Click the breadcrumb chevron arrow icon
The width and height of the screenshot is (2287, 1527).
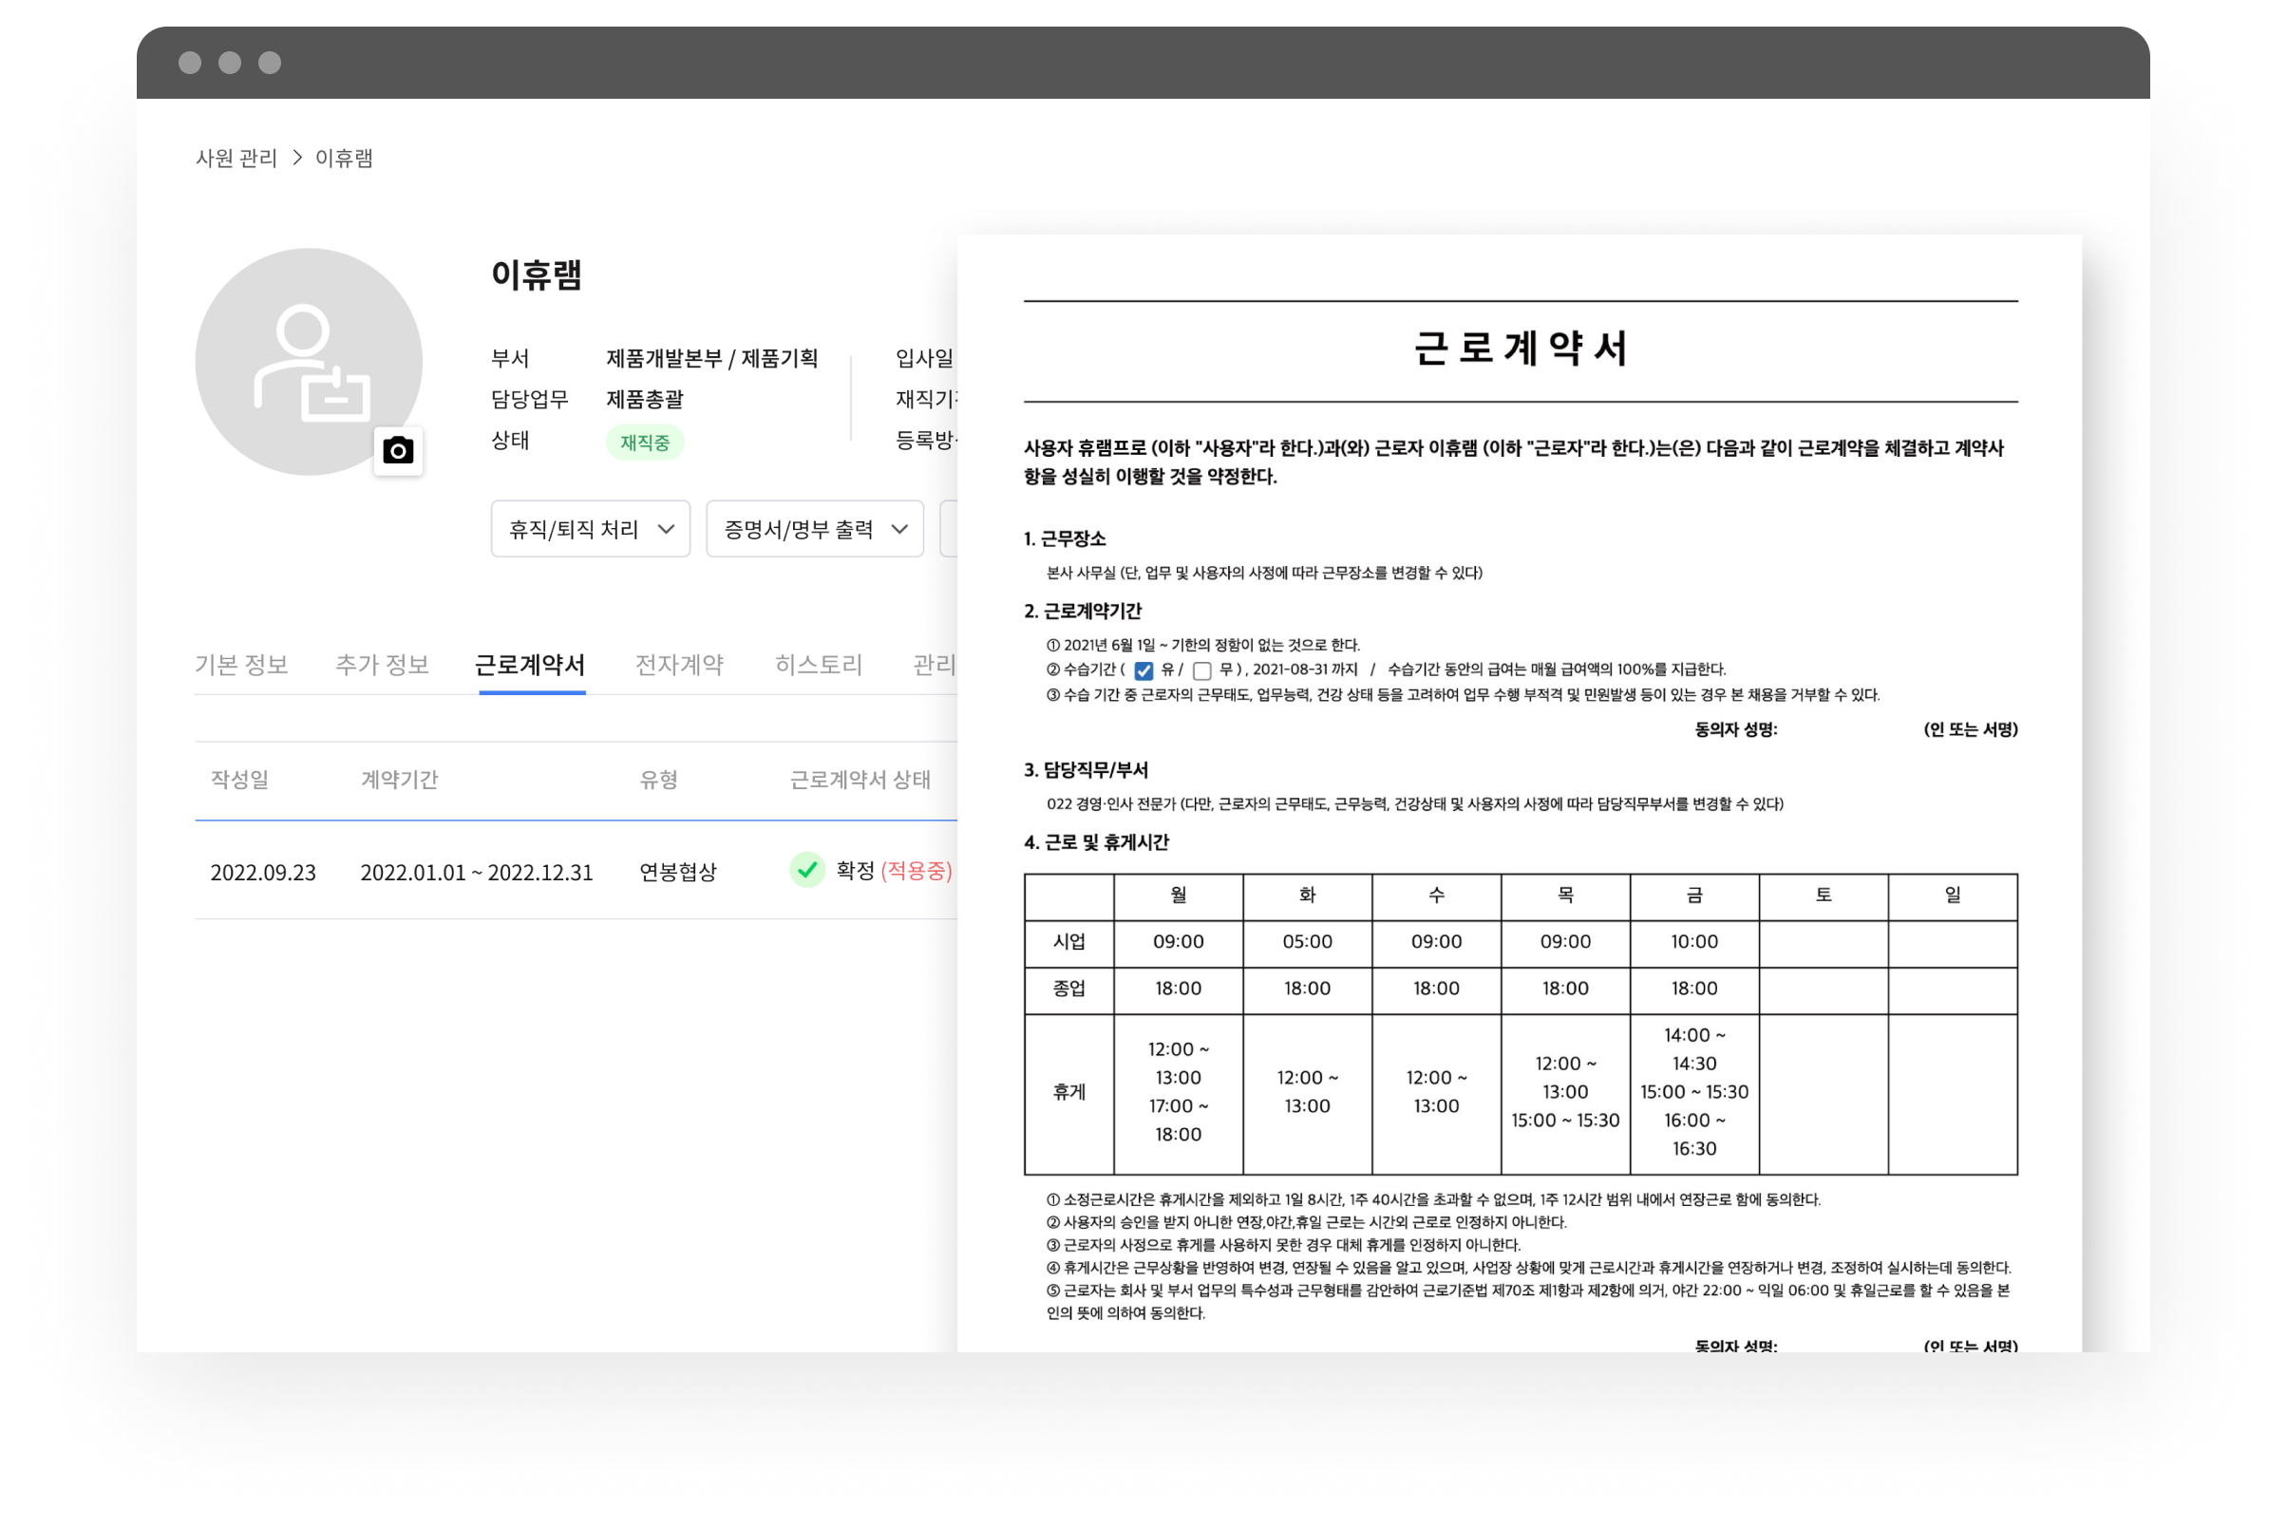point(297,158)
